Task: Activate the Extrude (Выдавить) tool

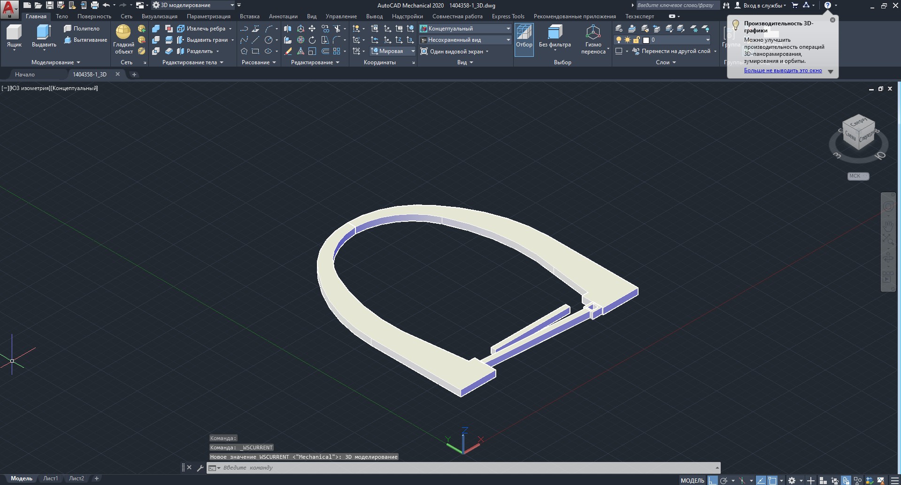Action: [x=44, y=37]
